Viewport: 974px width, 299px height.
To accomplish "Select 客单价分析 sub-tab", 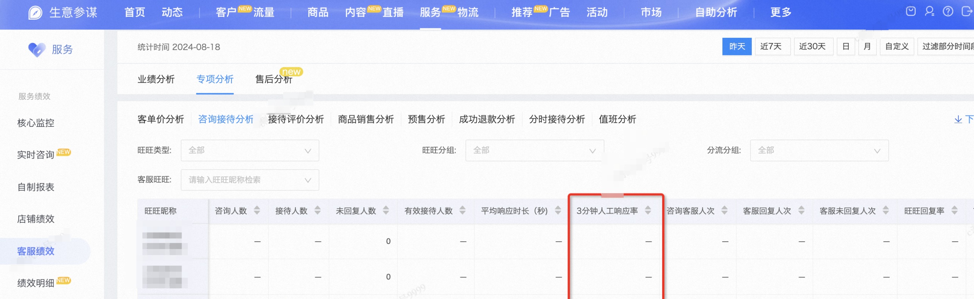I will pos(161,119).
